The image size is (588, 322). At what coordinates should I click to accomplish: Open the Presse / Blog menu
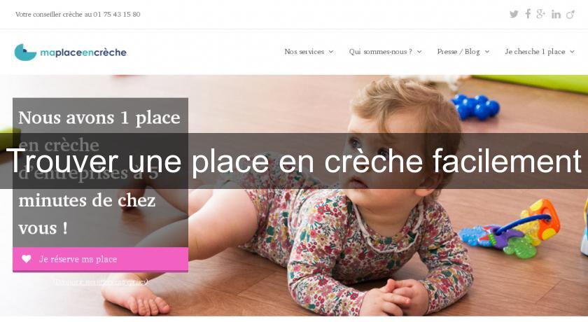(x=458, y=52)
